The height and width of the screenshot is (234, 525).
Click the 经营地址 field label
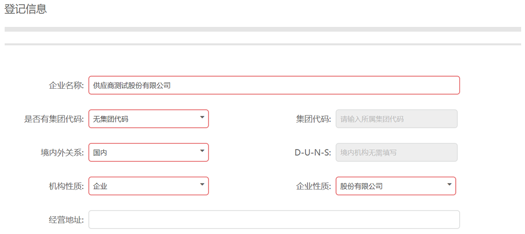pos(66,220)
